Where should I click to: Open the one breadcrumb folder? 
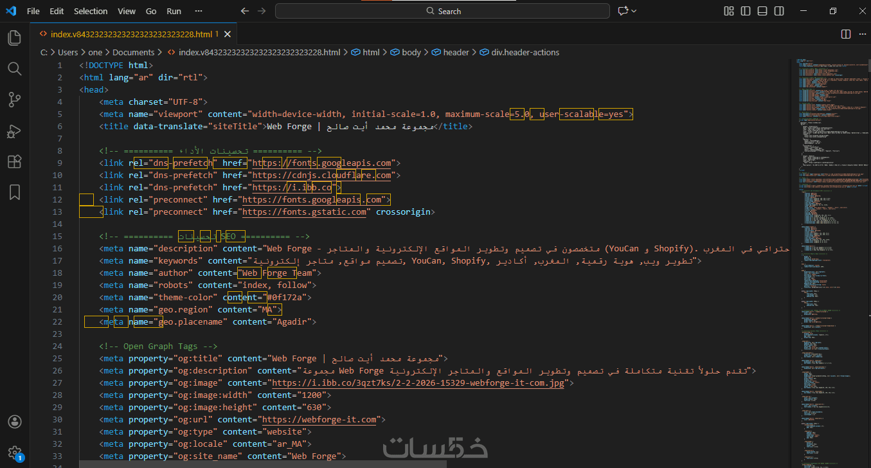point(95,53)
